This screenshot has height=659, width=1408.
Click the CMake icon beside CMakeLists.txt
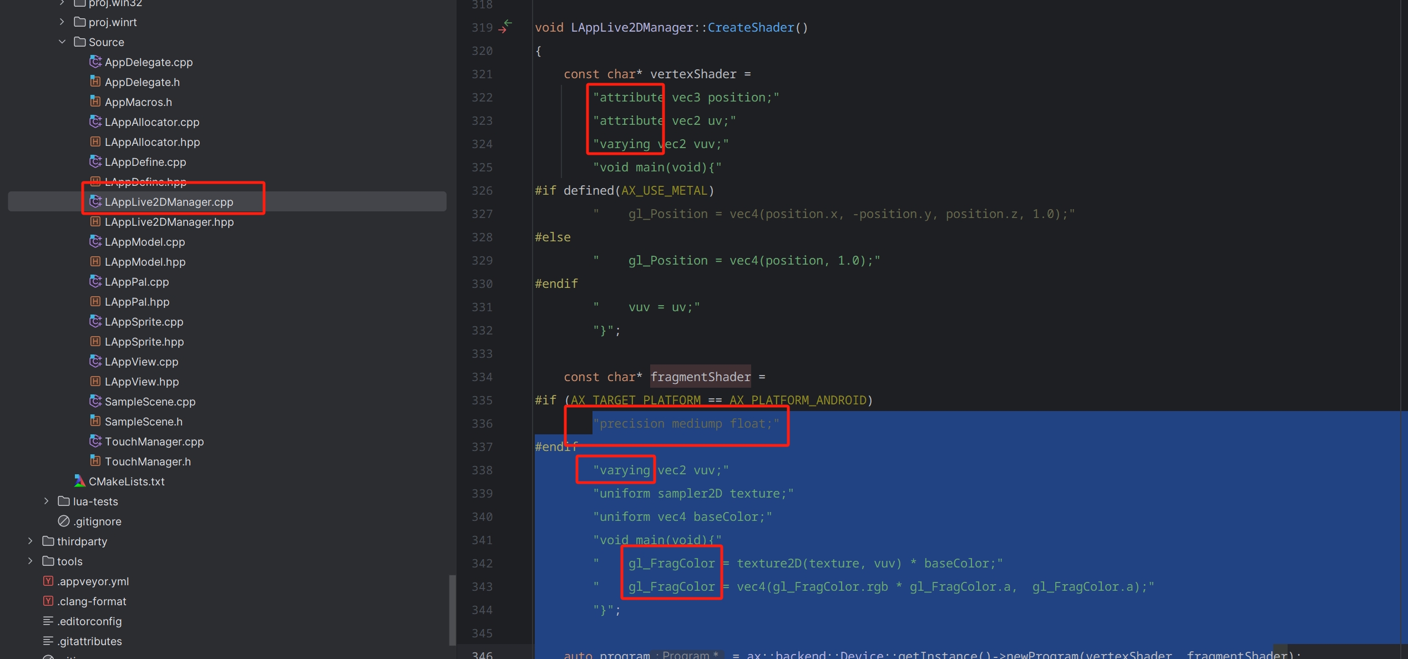point(79,481)
